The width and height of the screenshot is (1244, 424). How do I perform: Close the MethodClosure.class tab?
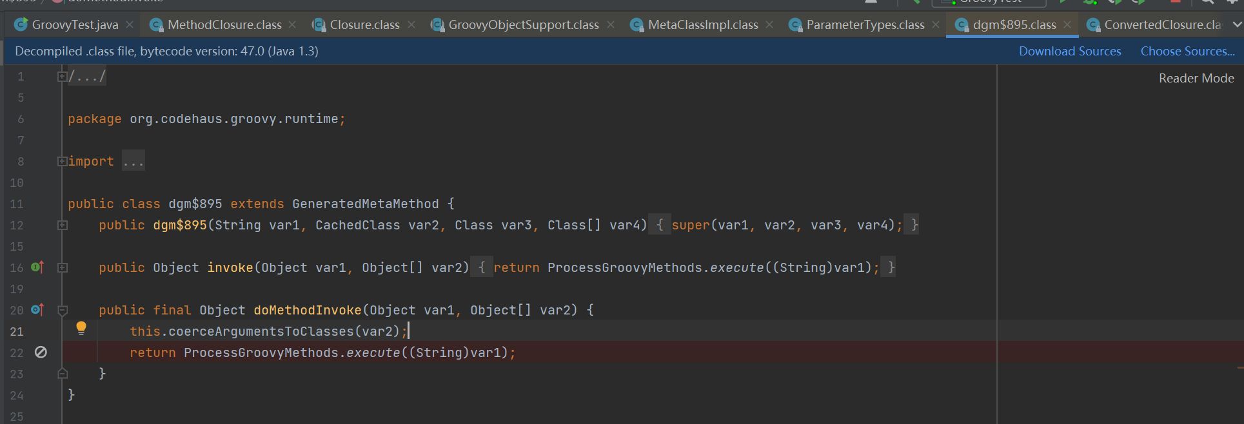pyautogui.click(x=292, y=24)
